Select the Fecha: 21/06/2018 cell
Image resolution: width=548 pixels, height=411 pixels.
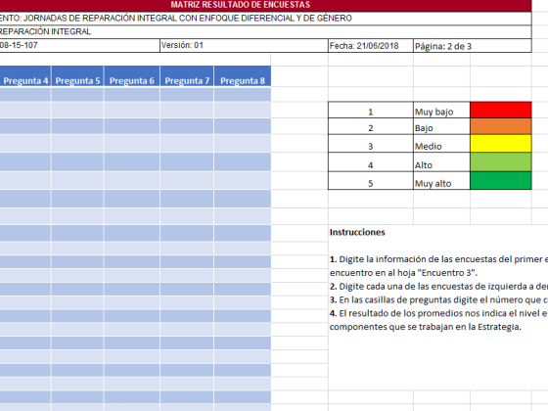[x=371, y=45]
